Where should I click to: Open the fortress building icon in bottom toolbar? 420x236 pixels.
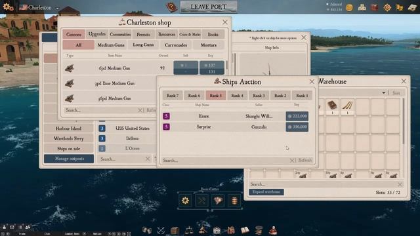(x=217, y=230)
